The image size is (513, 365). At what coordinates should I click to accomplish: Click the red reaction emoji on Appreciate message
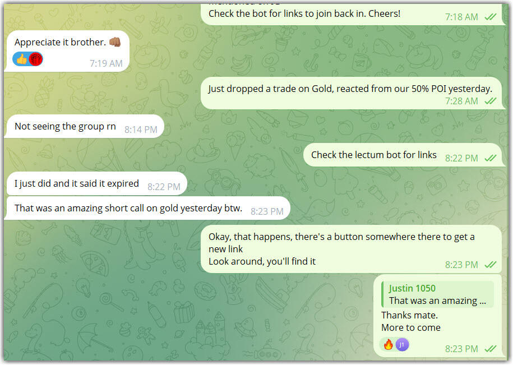36,59
